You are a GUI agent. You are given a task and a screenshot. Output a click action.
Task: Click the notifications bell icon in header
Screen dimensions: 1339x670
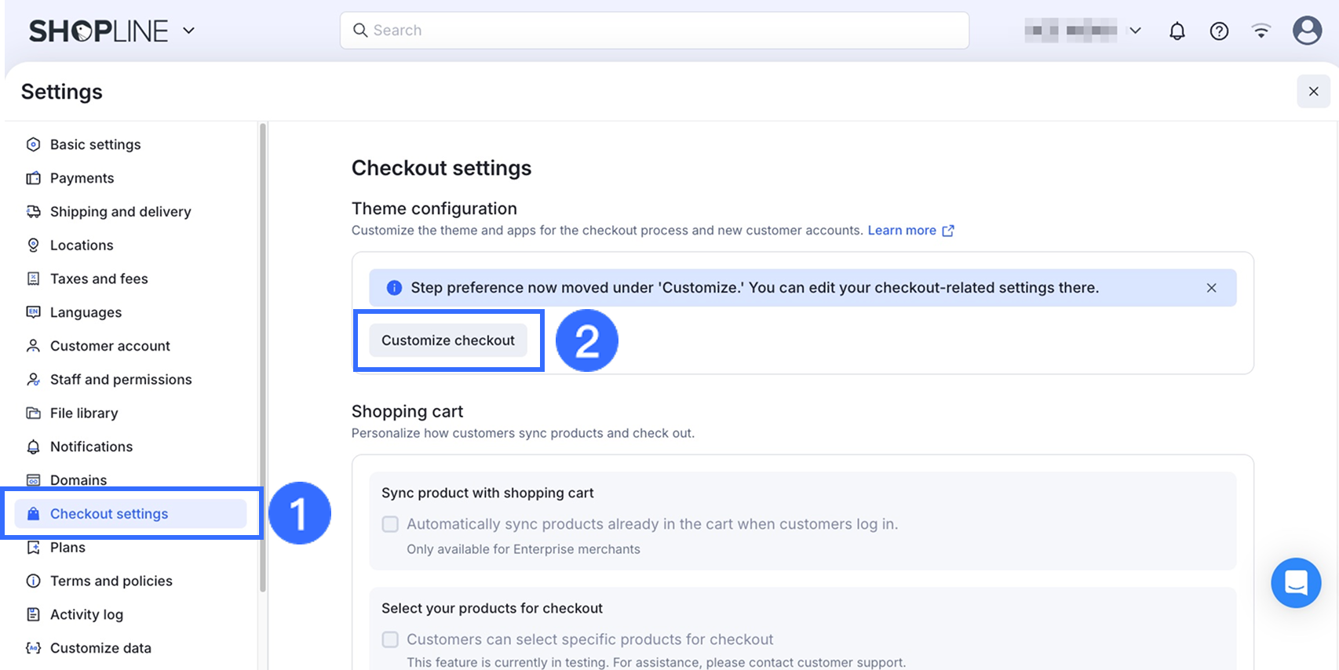click(x=1177, y=31)
